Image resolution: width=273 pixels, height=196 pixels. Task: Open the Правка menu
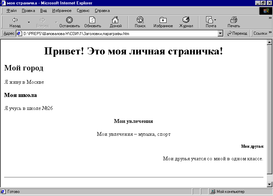pyautogui.click(x=28, y=11)
